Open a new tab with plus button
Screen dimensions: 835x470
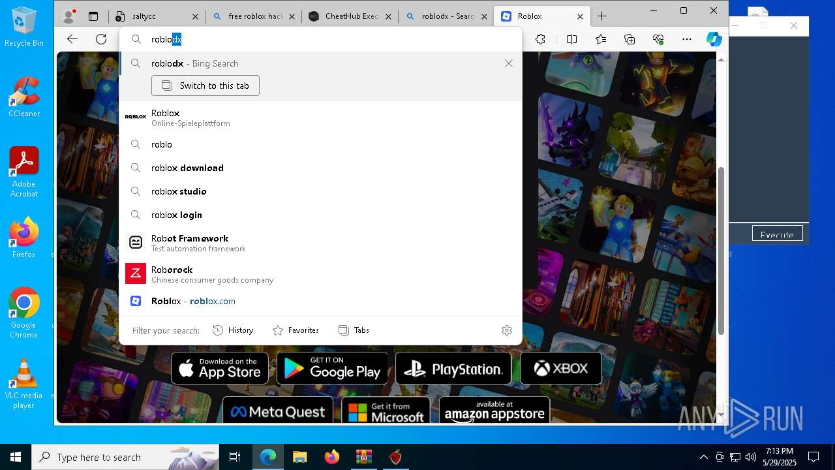click(x=601, y=16)
